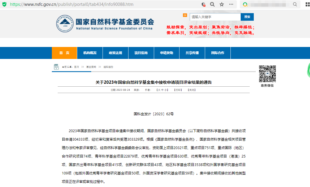Open the browser's more options menu

(x=231, y=4)
